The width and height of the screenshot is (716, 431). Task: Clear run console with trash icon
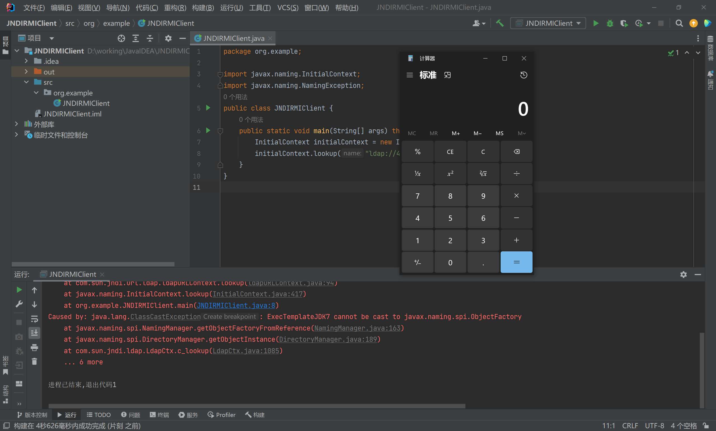pos(34,361)
